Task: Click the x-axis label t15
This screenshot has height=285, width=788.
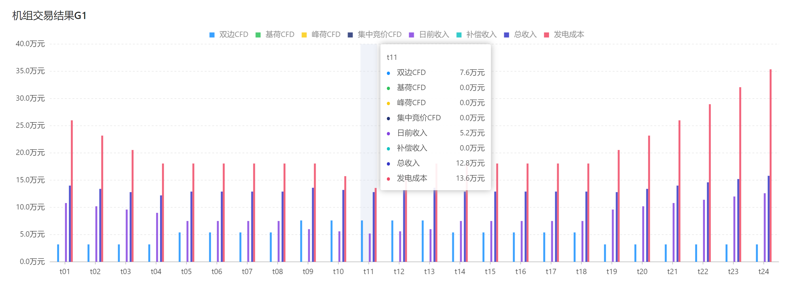Action: click(x=490, y=272)
